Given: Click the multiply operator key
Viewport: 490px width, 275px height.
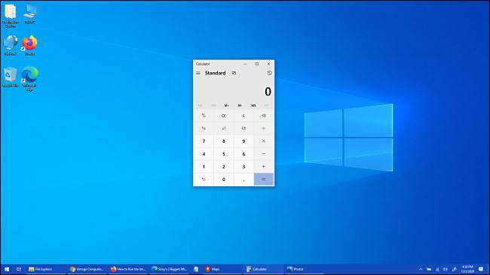Looking at the screenshot, I should coord(264,141).
